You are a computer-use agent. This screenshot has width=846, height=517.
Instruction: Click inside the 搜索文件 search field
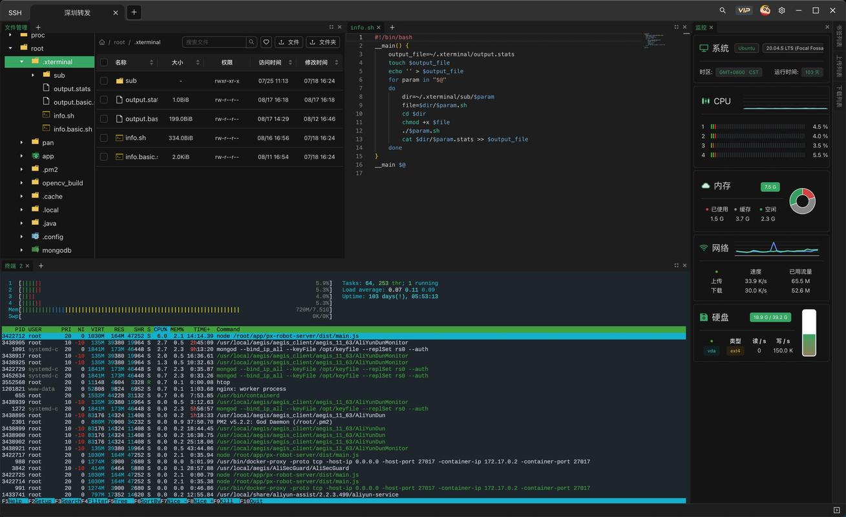click(x=213, y=41)
